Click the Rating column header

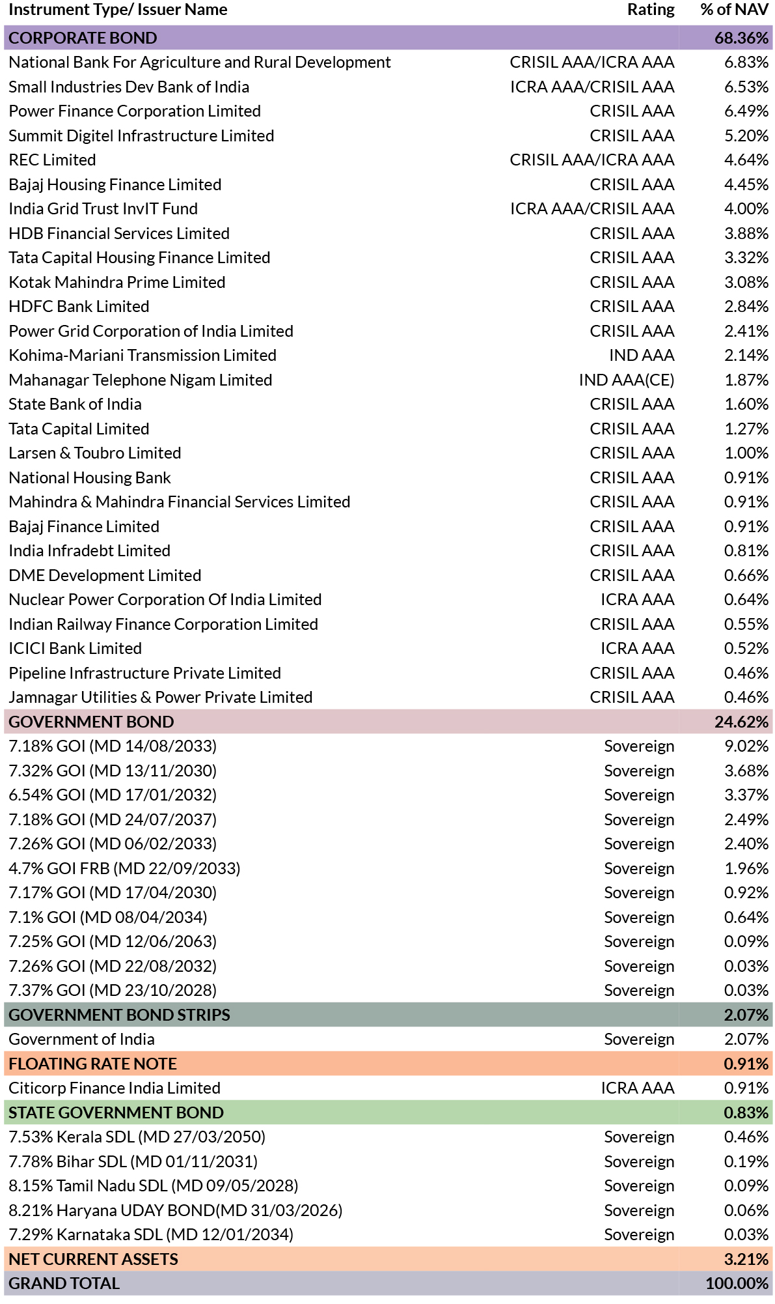coord(651,10)
